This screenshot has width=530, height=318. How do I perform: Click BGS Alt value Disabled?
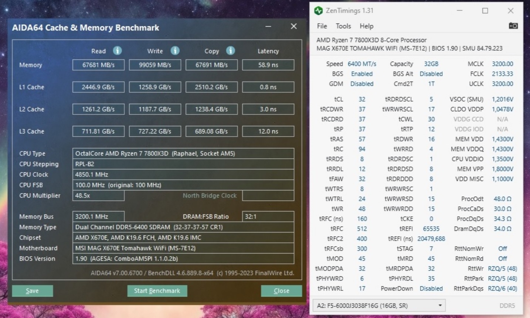click(x=431, y=74)
